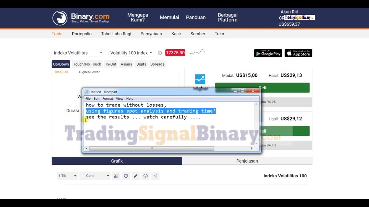
Task: Go to the Portopolio page
Action: [82, 34]
